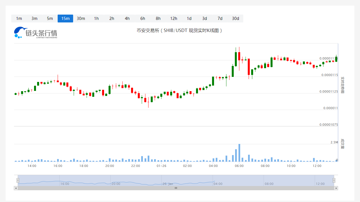Click the chart title 币安交易所 SHIB/USDT
360x202 pixels.
coord(179,30)
